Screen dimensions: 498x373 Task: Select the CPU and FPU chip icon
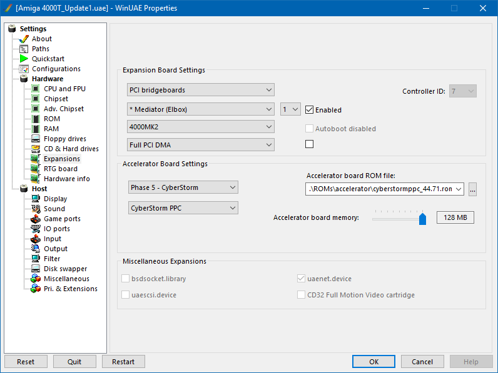coord(36,89)
